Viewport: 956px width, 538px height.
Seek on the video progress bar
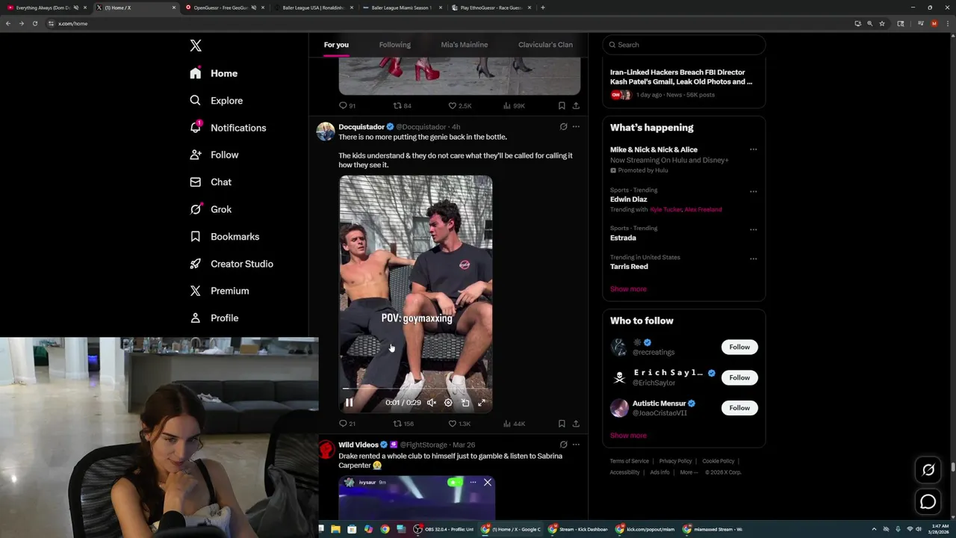click(415, 389)
